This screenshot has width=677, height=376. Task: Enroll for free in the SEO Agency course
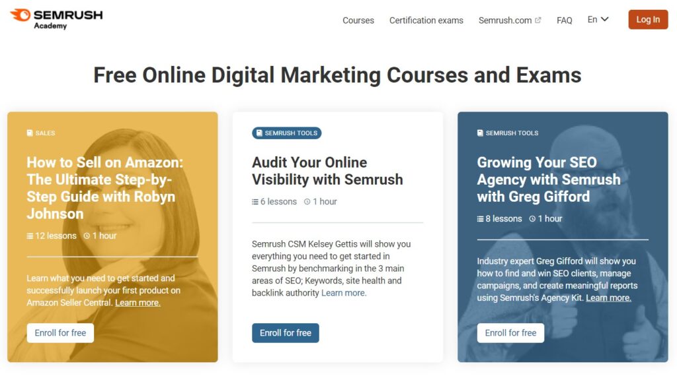(x=511, y=333)
